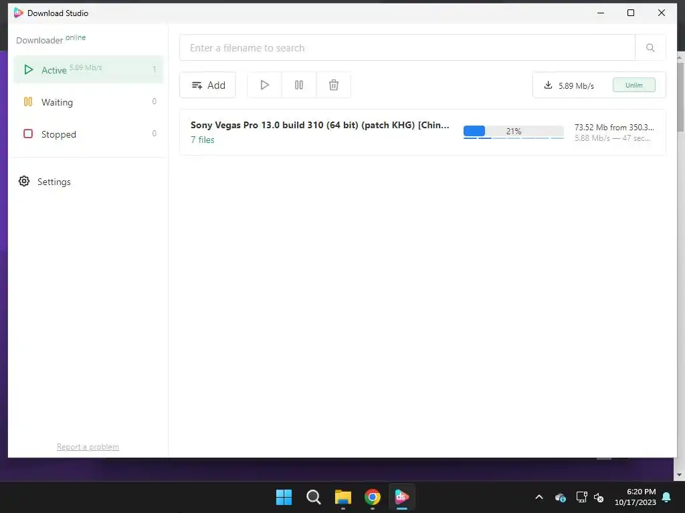This screenshot has height=513, width=685.
Task: Start selected download with play icon
Action: click(x=264, y=85)
